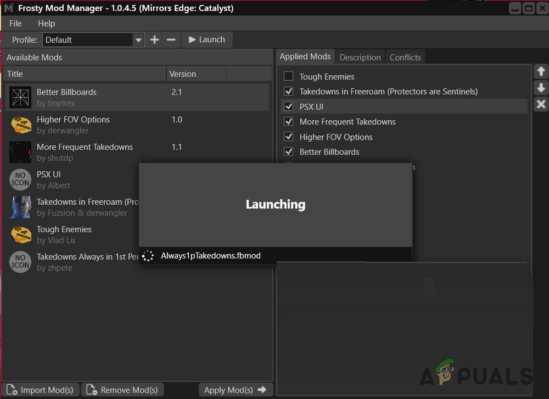Disable More Frequent Takedowns checkbox
This screenshot has width=549, height=399.
(287, 122)
